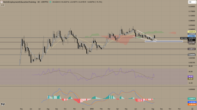
Task: Click the orange -0.001963 MACD signal label
Action: click(192, 104)
